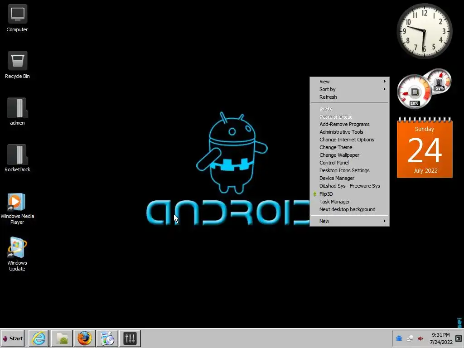Open Device Manager from context menu
The height and width of the screenshot is (348, 464).
(x=349, y=178)
